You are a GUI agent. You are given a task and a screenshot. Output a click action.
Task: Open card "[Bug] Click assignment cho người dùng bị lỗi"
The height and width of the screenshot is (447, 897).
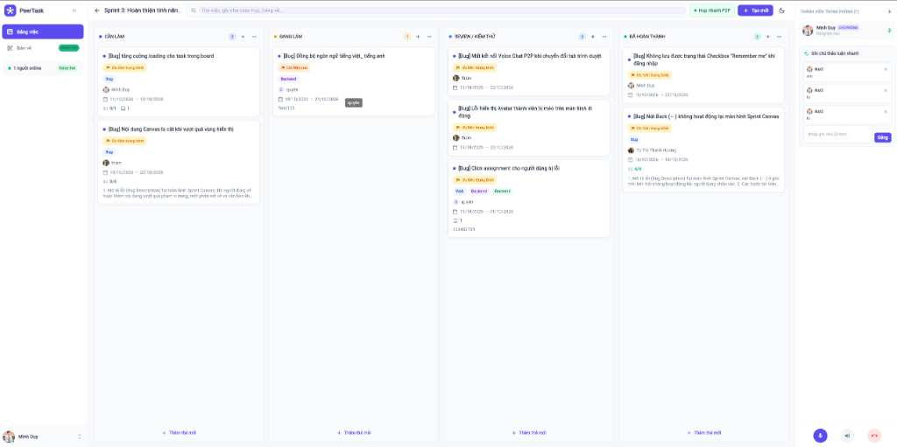coord(528,199)
